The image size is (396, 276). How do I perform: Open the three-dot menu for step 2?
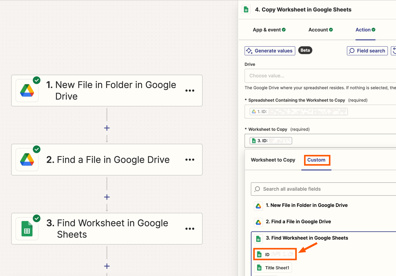(x=190, y=159)
